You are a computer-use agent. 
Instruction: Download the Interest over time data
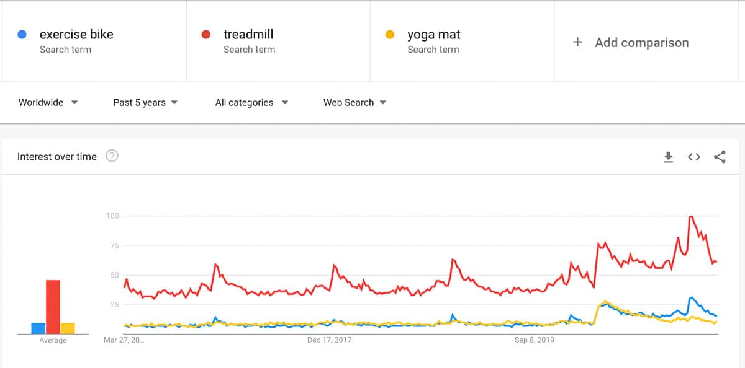[668, 157]
